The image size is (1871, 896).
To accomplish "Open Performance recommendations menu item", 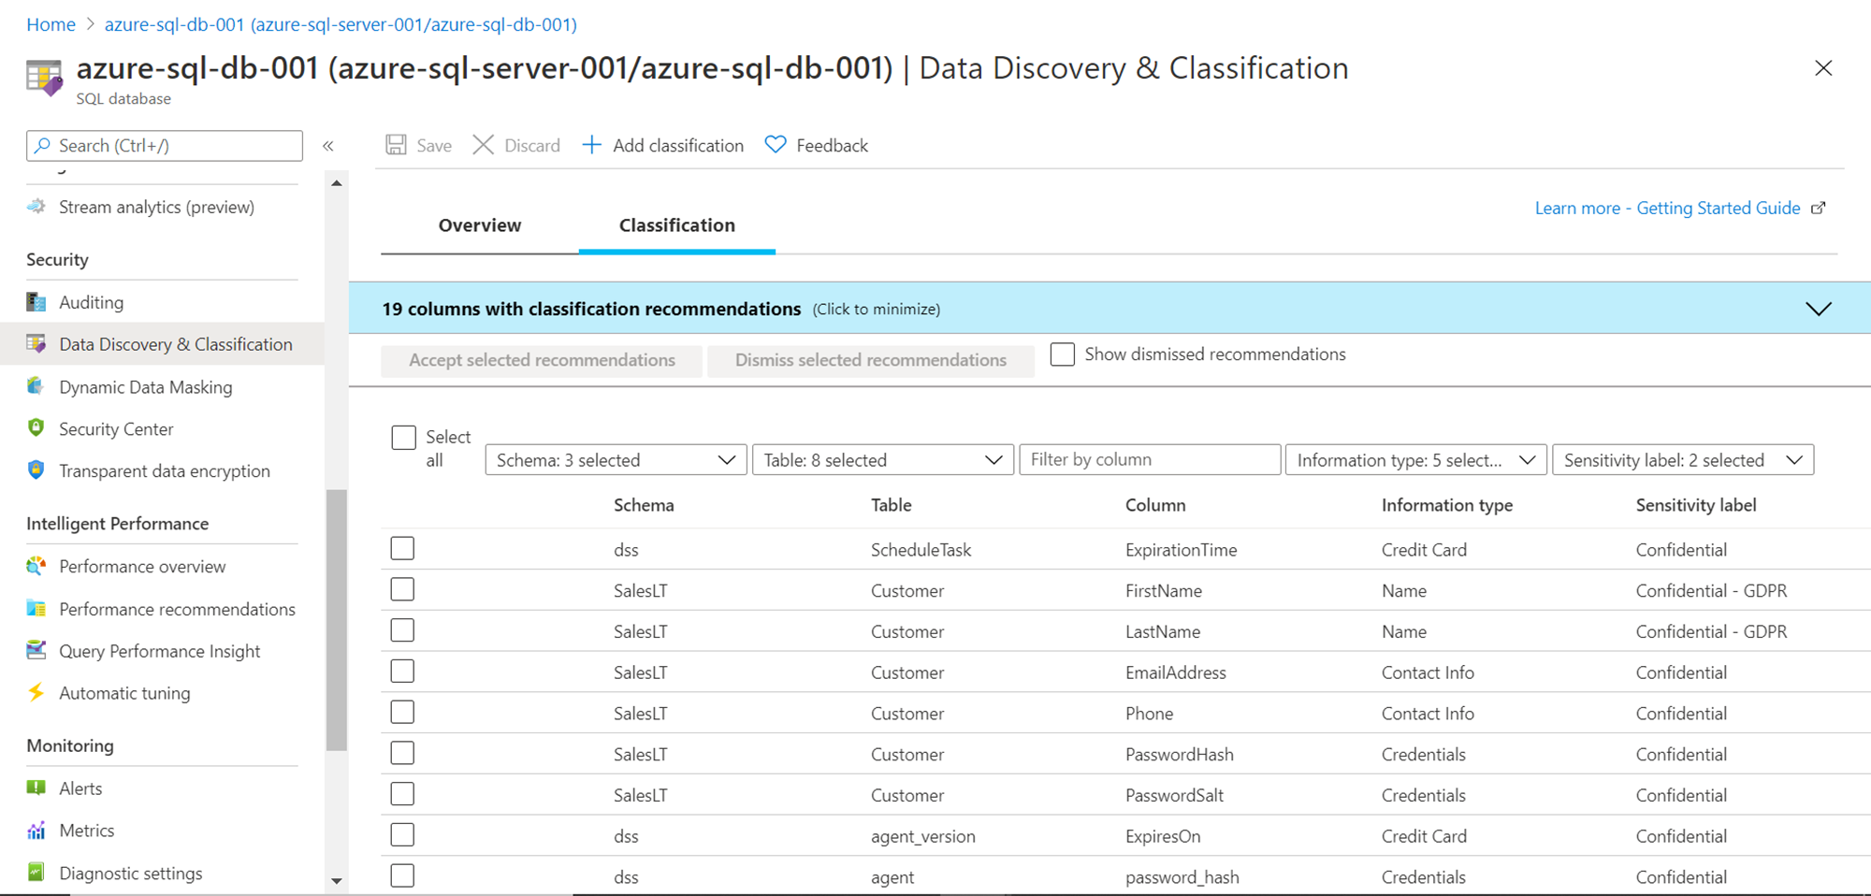I will coord(177,609).
